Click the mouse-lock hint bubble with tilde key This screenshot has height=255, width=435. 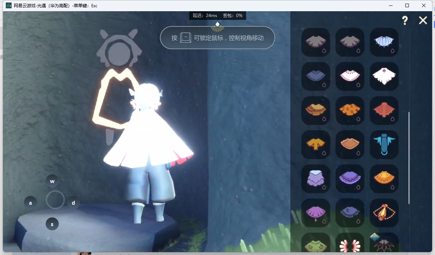217,38
